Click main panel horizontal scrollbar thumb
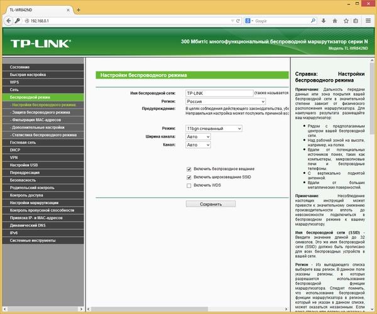Screen dimensions: 377x314 tap(150, 309)
